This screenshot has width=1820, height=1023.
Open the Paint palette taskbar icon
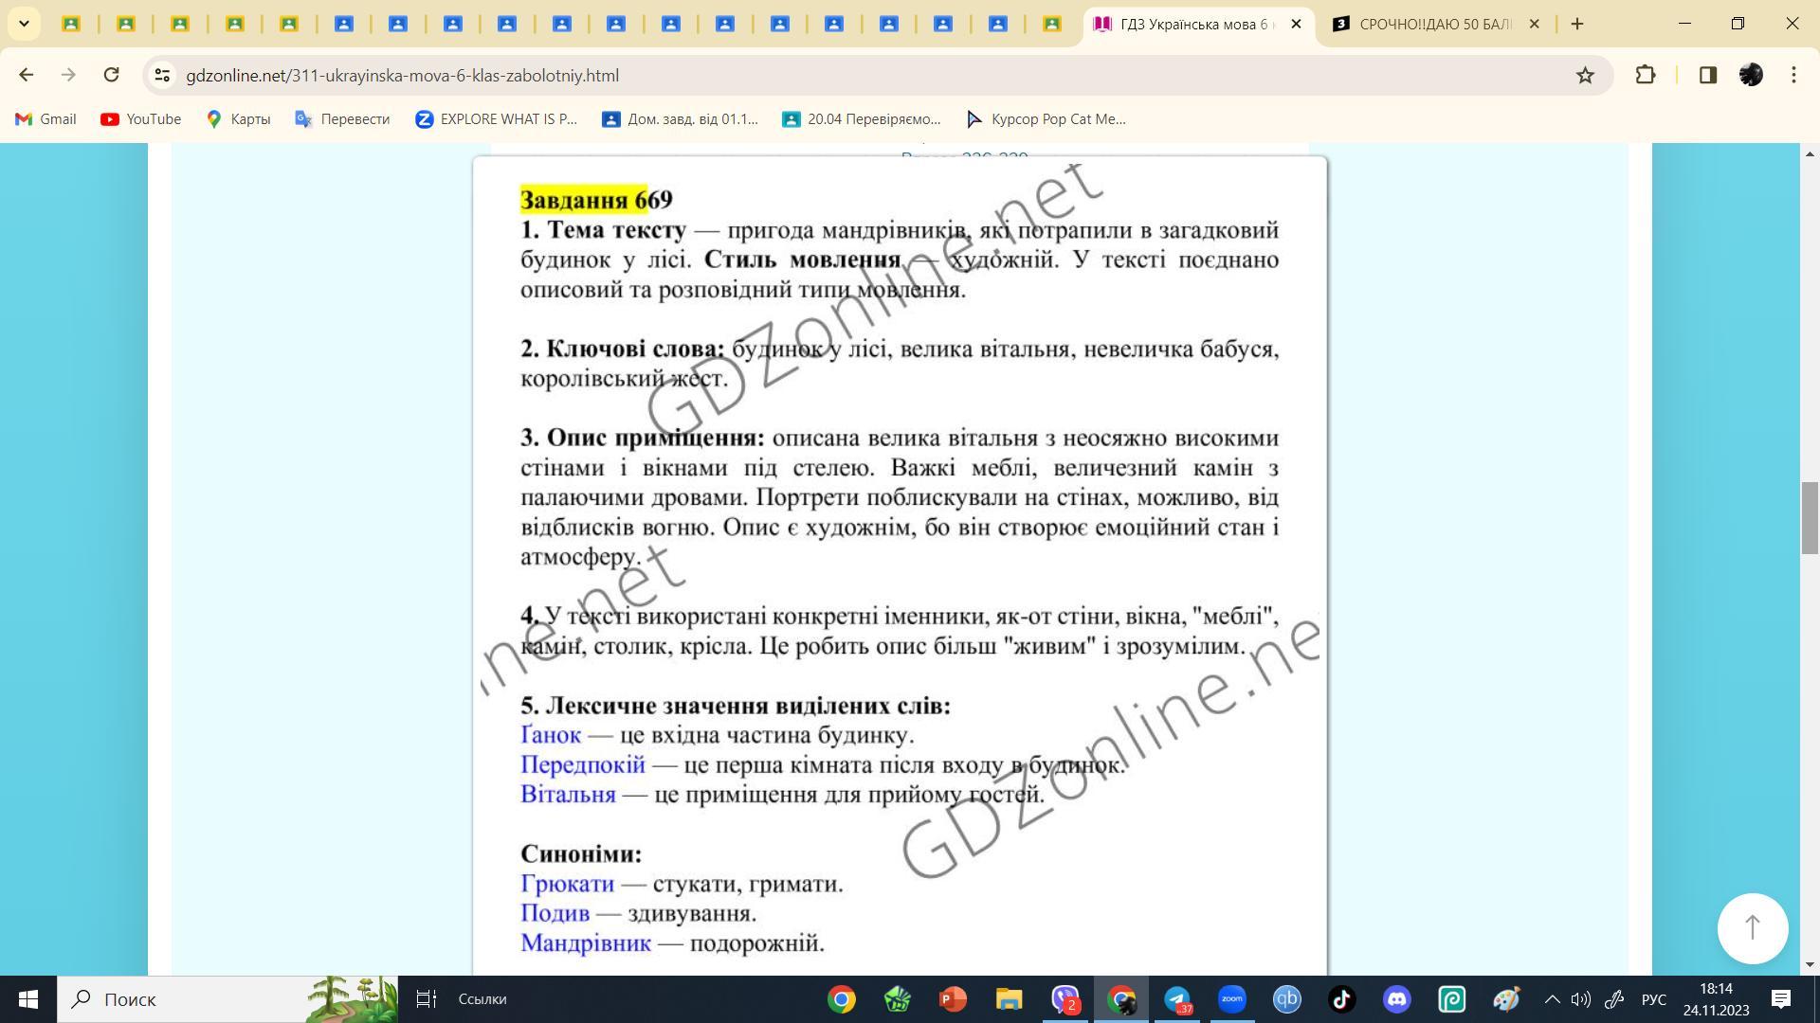pos(1507,999)
